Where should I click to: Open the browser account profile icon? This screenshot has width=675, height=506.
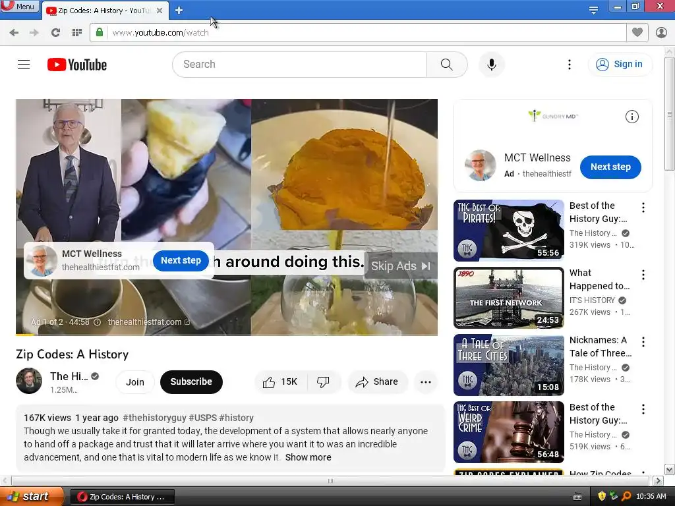[661, 33]
